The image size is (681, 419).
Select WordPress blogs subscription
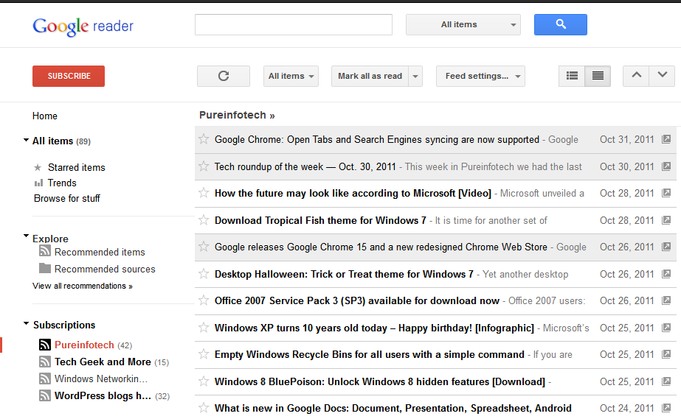[x=103, y=395]
